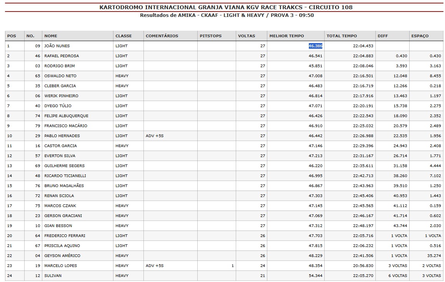Click driver name PRISCILA AQUINO

pos(62,246)
